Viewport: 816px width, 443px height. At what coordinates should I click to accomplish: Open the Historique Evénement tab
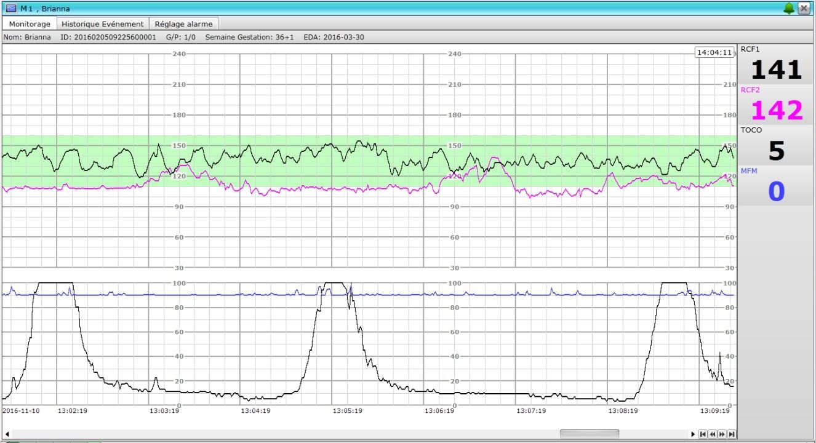(102, 24)
